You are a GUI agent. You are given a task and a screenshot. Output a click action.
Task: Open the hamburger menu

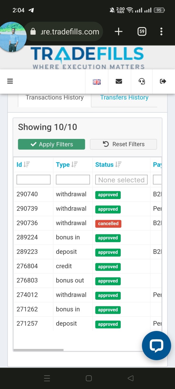coord(10,81)
